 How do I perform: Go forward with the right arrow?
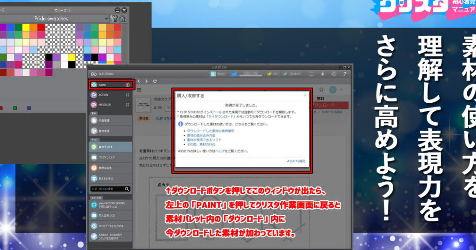tap(146, 81)
